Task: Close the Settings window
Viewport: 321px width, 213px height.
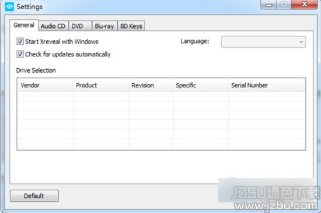Action: 305,4
